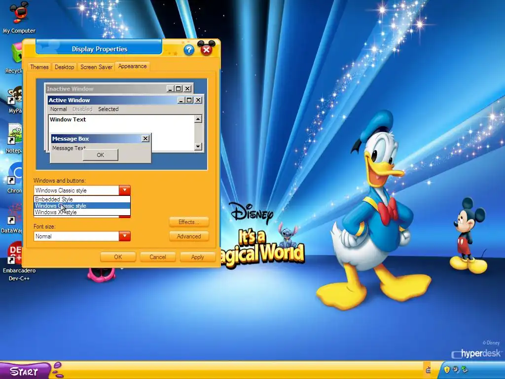Click the Apply button
This screenshot has height=379, width=505.
pos(197,257)
